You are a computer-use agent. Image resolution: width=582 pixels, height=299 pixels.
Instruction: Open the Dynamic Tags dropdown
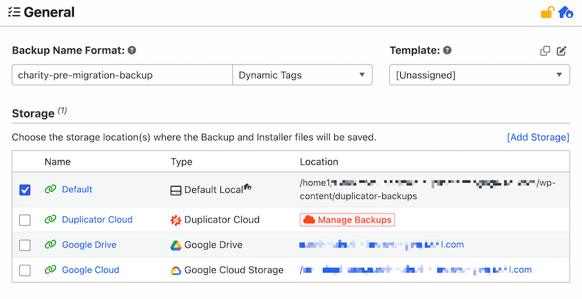302,75
